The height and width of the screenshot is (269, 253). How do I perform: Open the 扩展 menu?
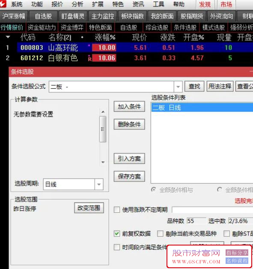coord(98,4)
